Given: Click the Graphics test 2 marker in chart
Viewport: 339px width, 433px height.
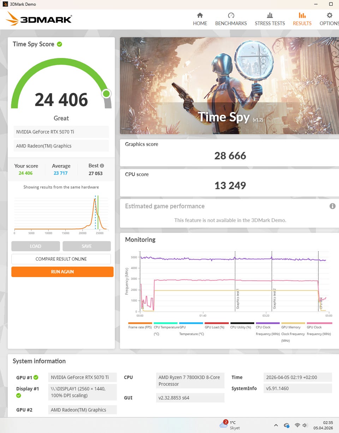Looking at the screenshot, I should (x=274, y=299).
